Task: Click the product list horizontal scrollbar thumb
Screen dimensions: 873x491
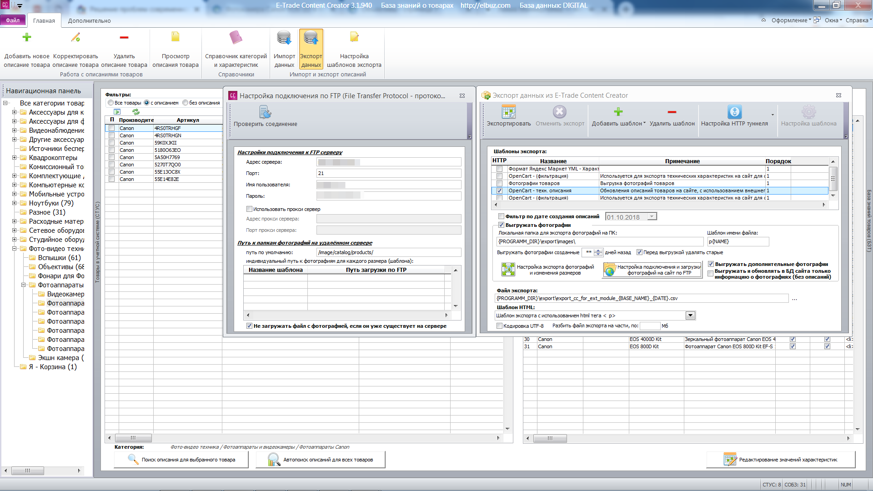Action: pos(133,438)
